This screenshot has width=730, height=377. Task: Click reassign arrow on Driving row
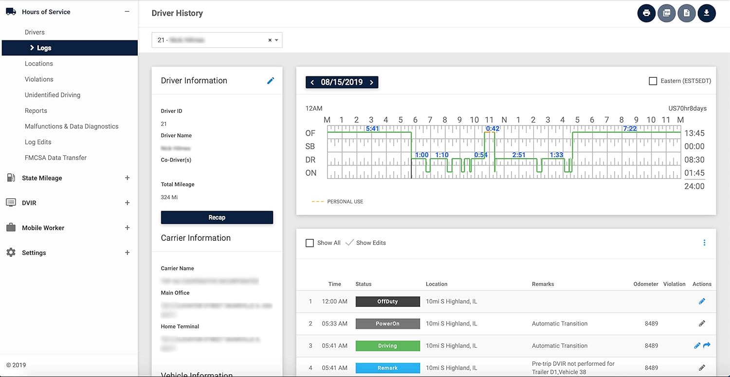[707, 345]
